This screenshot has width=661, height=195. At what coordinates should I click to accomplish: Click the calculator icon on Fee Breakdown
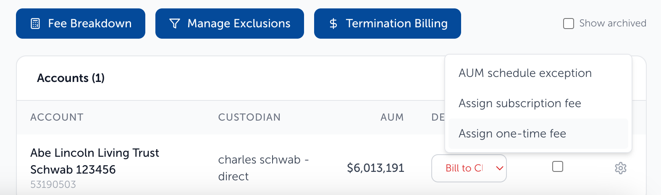pos(35,24)
